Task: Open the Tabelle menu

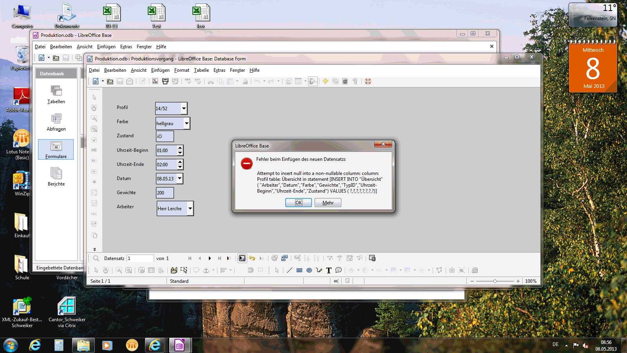Action: tap(201, 70)
